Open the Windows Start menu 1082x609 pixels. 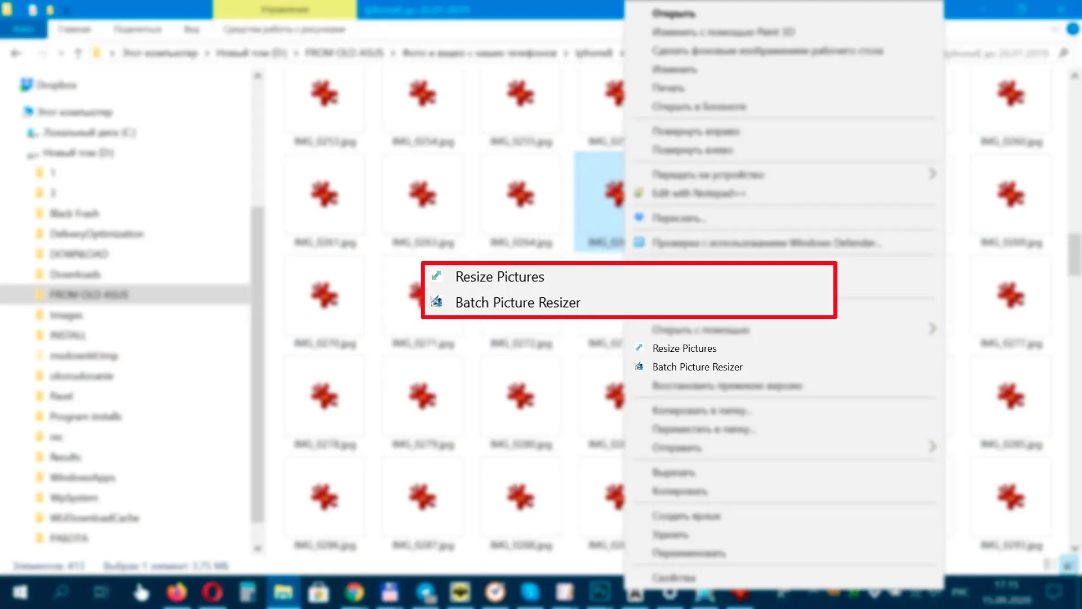pyautogui.click(x=20, y=592)
